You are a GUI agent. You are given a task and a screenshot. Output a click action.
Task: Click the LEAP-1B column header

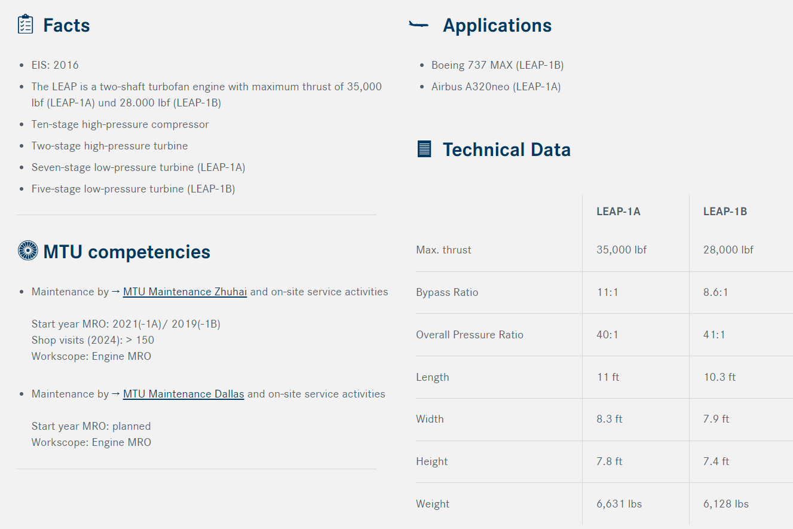click(725, 212)
